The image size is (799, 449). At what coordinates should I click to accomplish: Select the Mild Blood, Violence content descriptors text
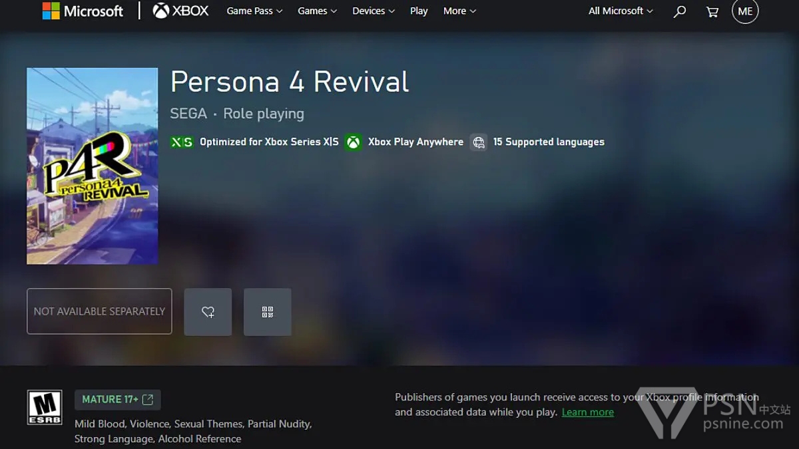point(193,431)
